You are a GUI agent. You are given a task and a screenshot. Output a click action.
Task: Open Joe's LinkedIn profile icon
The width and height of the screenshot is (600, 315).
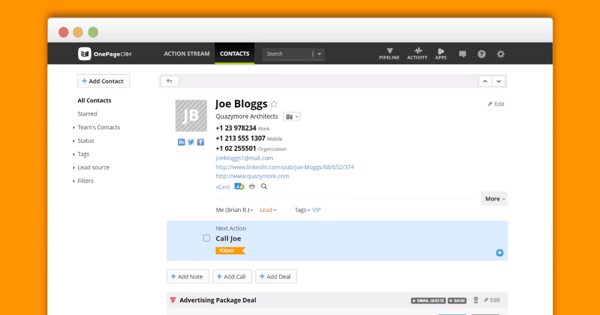click(181, 141)
